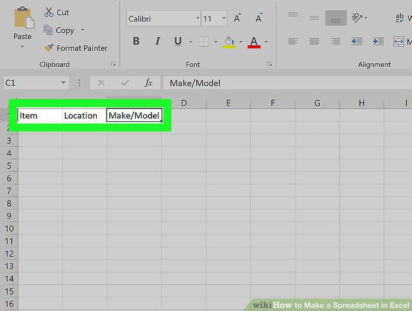Select column H header
This screenshot has height=311, width=412.
[x=362, y=103]
